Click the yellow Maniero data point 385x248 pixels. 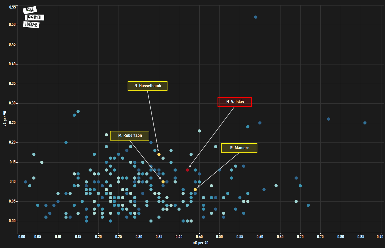click(195, 190)
